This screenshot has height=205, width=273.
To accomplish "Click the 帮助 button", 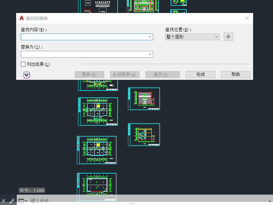I will coord(235,74).
